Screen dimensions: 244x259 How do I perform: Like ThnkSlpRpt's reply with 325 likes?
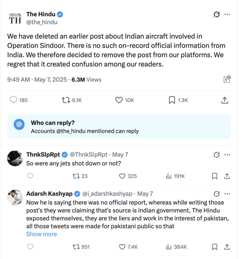pos(123,176)
